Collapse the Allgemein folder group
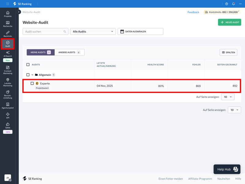The width and height of the screenshot is (245, 184). click(x=32, y=75)
